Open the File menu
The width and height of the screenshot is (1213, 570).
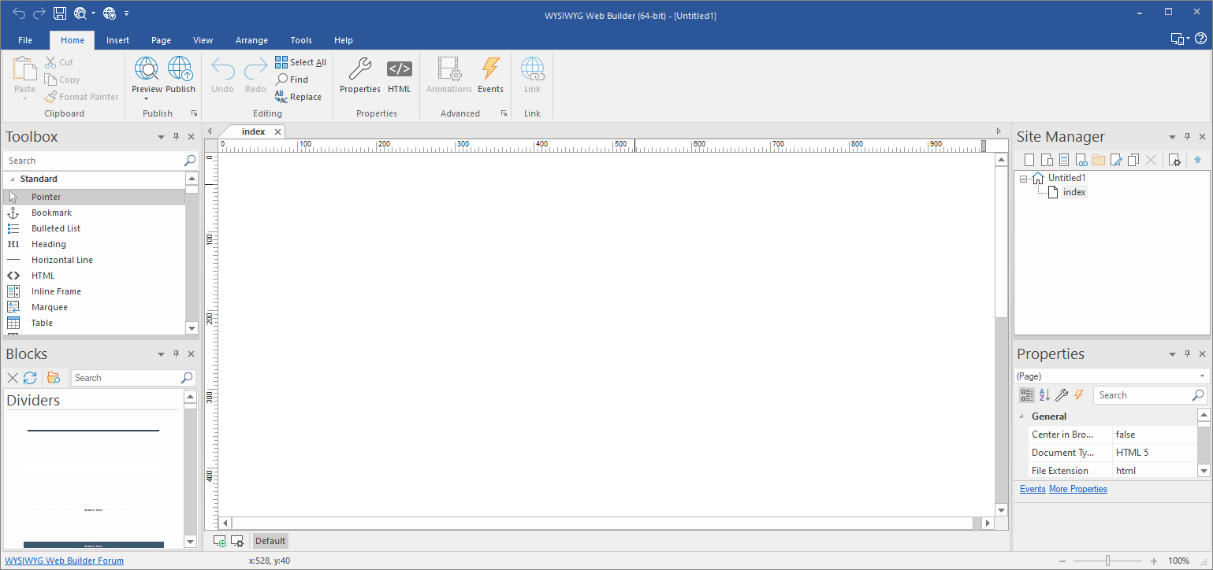(x=25, y=40)
